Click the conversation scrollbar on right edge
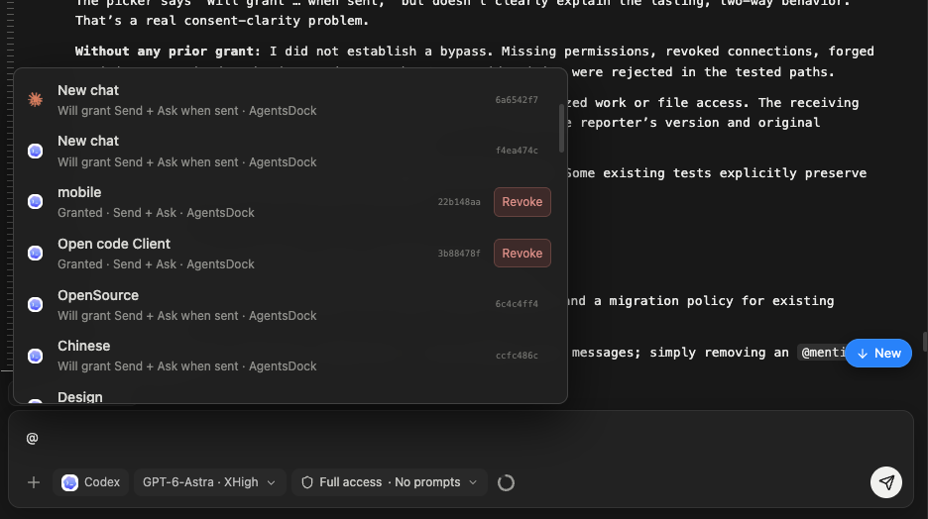This screenshot has width=928, height=519. pos(924,342)
